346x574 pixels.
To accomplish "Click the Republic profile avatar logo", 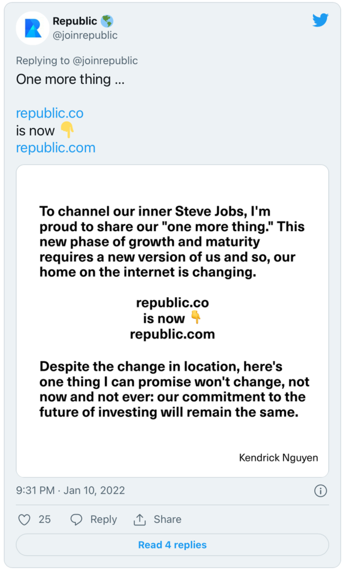I will pyautogui.click(x=32, y=28).
